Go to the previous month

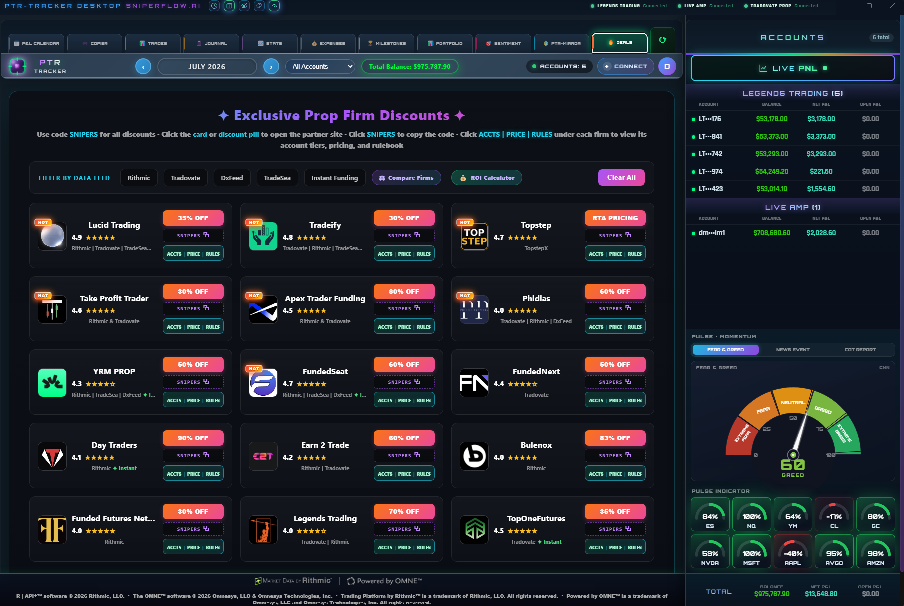point(143,66)
